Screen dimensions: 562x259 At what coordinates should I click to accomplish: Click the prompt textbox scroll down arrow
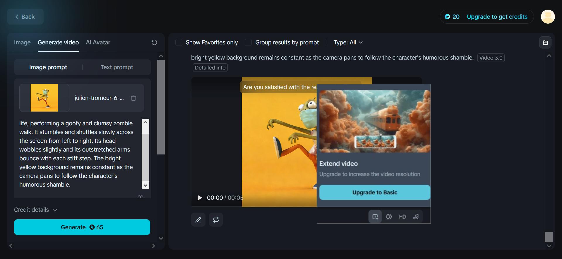pyautogui.click(x=145, y=185)
